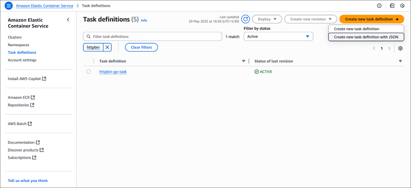The height and width of the screenshot is (188, 411).
Task: Click the Amazon Elastic Container Service breadcrumb
Action: click(45, 6)
